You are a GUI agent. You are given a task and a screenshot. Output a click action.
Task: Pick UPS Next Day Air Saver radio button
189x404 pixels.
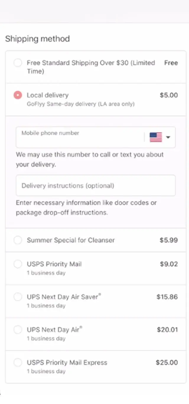(x=18, y=297)
